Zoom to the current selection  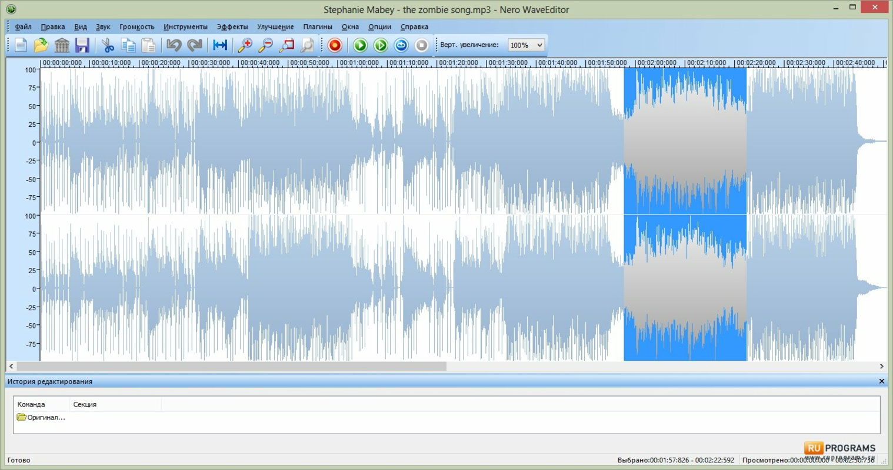(x=286, y=45)
